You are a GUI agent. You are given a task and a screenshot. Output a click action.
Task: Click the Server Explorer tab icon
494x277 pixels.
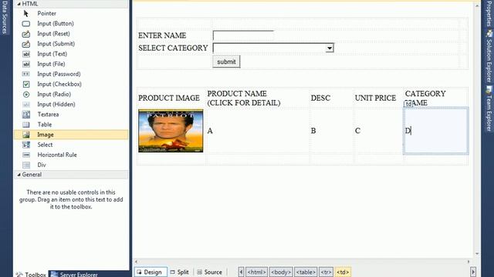pyautogui.click(x=54, y=275)
